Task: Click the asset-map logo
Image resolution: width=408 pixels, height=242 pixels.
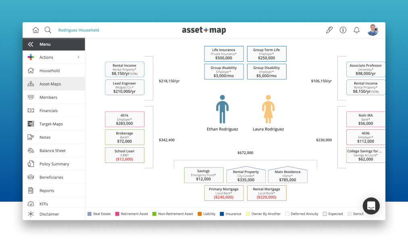Action: pos(204,30)
